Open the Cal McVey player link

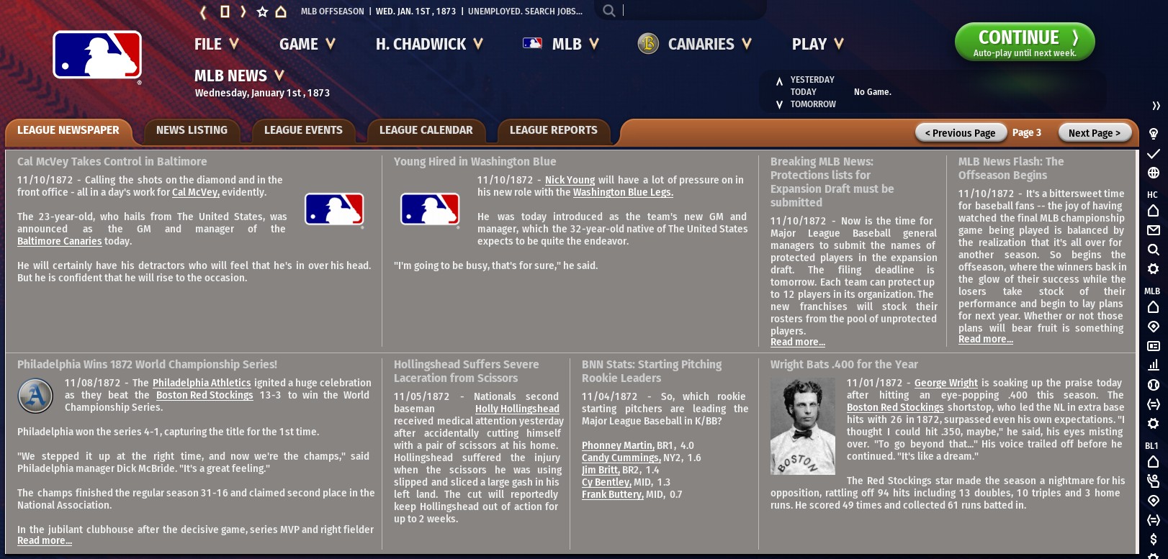coord(195,193)
